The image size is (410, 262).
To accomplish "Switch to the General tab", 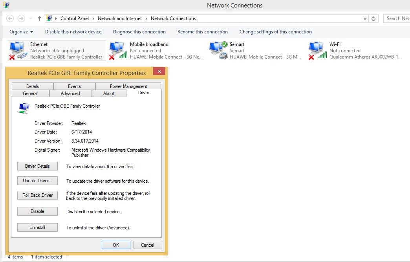I will [30, 93].
